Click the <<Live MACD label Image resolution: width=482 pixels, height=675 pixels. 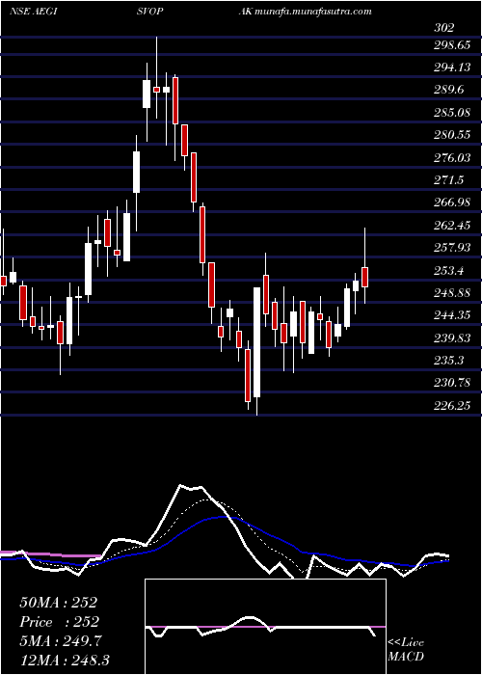[x=406, y=649]
